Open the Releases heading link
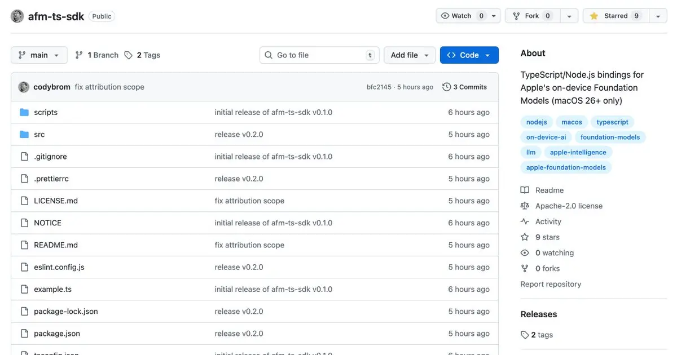Image resolution: width=677 pixels, height=355 pixels. pyautogui.click(x=539, y=314)
